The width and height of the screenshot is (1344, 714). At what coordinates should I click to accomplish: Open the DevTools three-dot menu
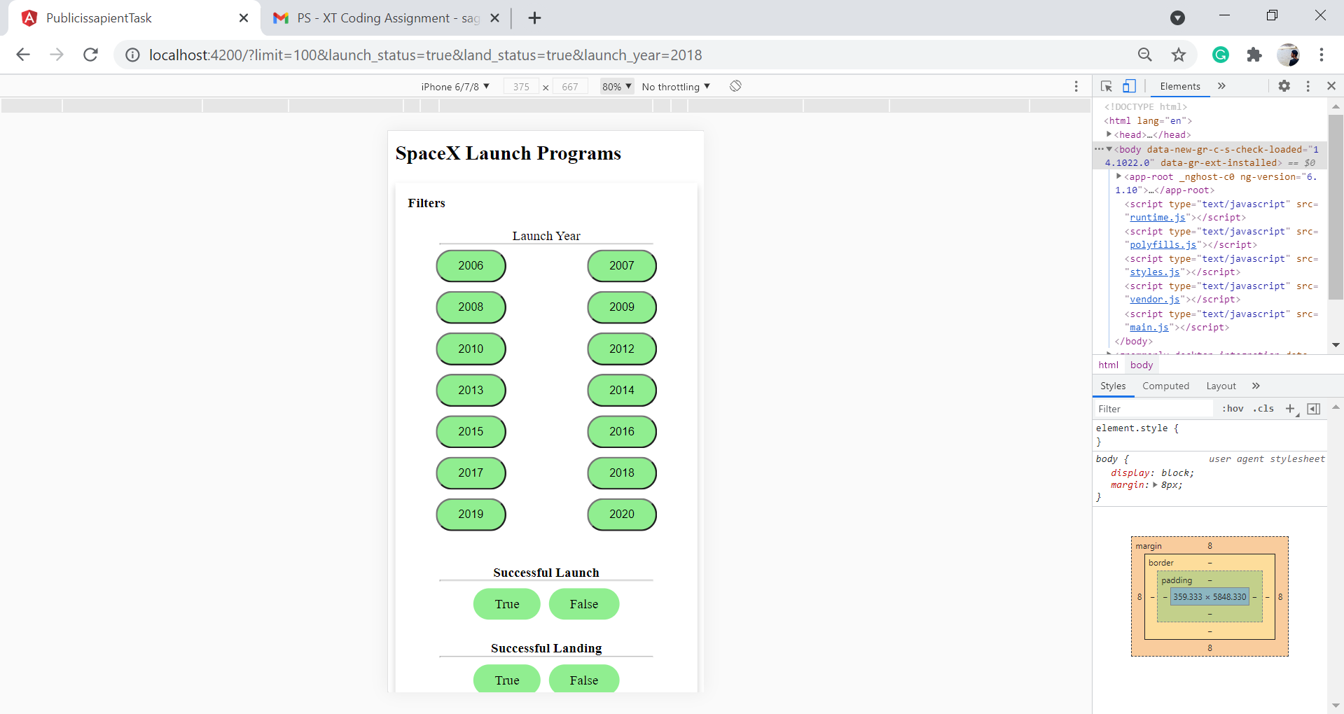coord(1307,86)
